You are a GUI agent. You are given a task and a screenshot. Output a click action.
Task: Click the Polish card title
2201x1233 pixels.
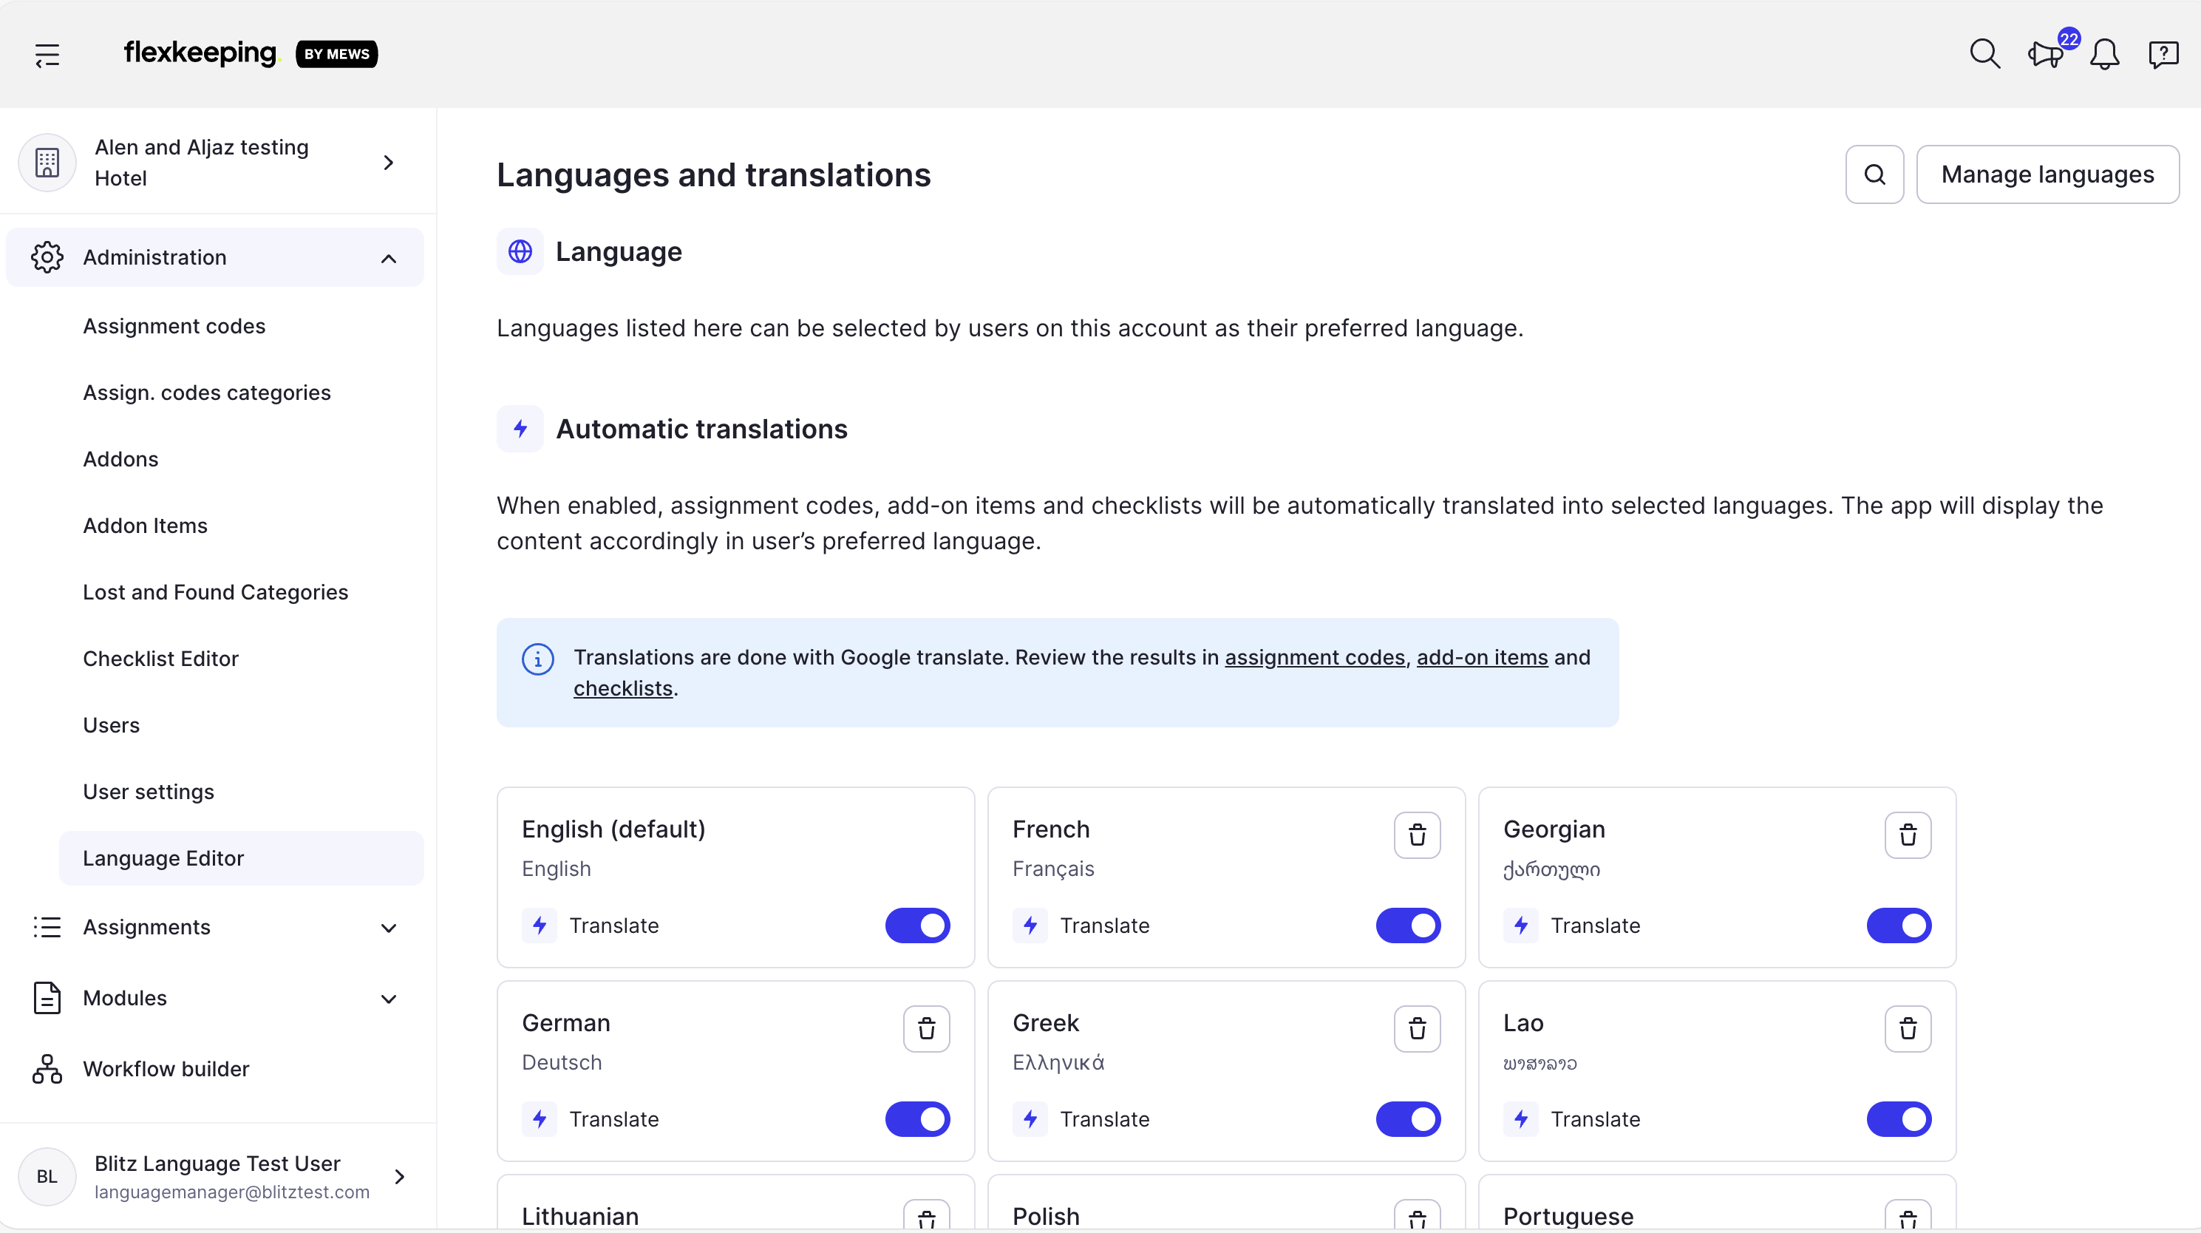tap(1046, 1216)
